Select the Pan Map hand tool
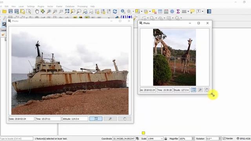The image size is (251, 141). coord(37,11)
